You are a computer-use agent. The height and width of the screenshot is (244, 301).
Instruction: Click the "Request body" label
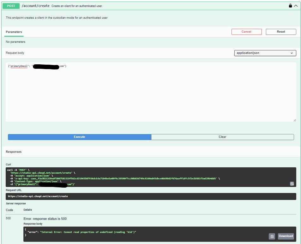15,53
